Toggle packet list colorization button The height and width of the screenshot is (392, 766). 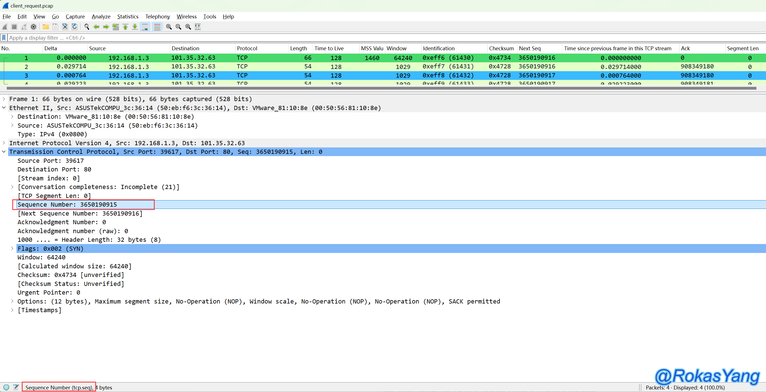[157, 27]
